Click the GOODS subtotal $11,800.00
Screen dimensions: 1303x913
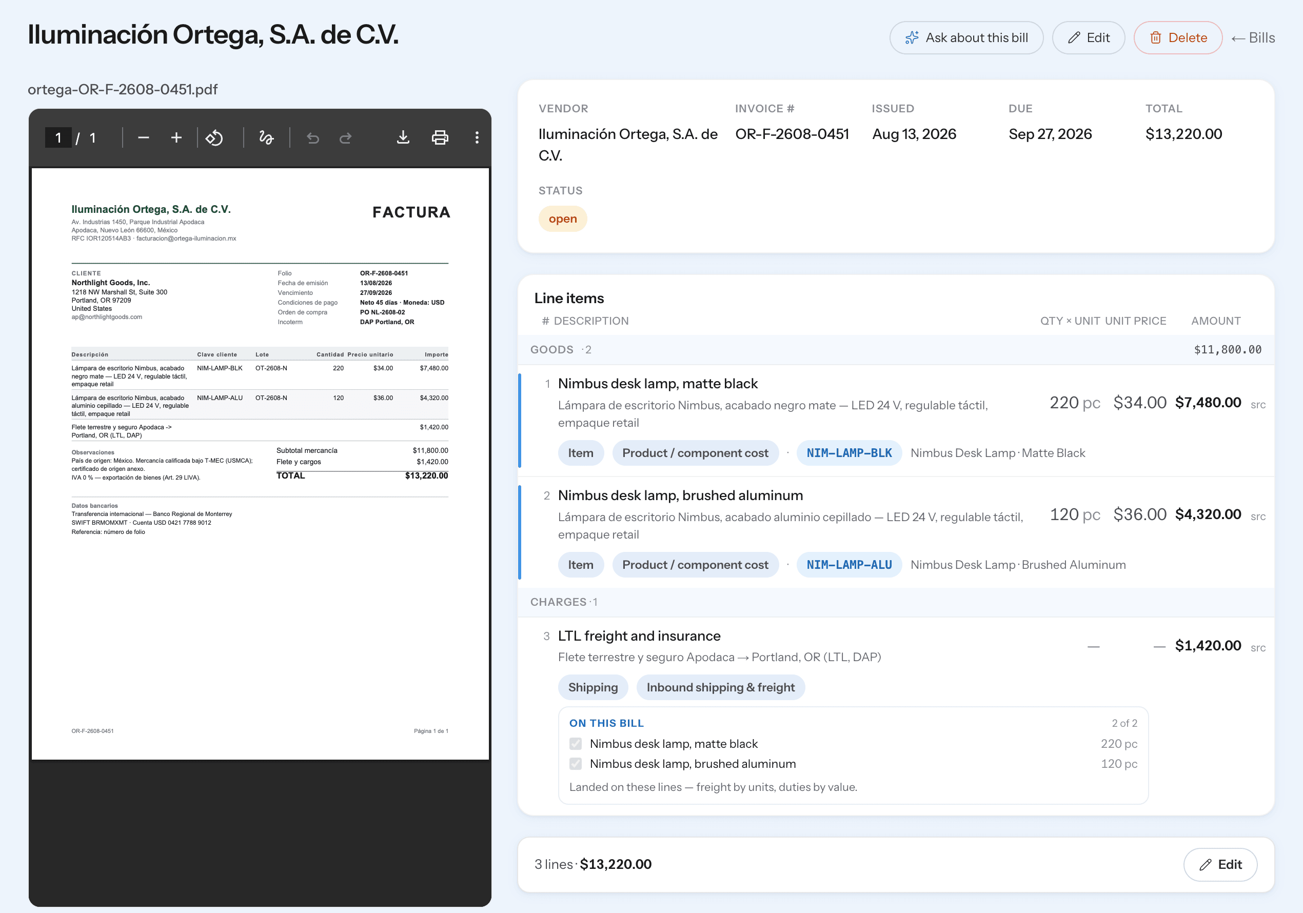tap(1228, 349)
